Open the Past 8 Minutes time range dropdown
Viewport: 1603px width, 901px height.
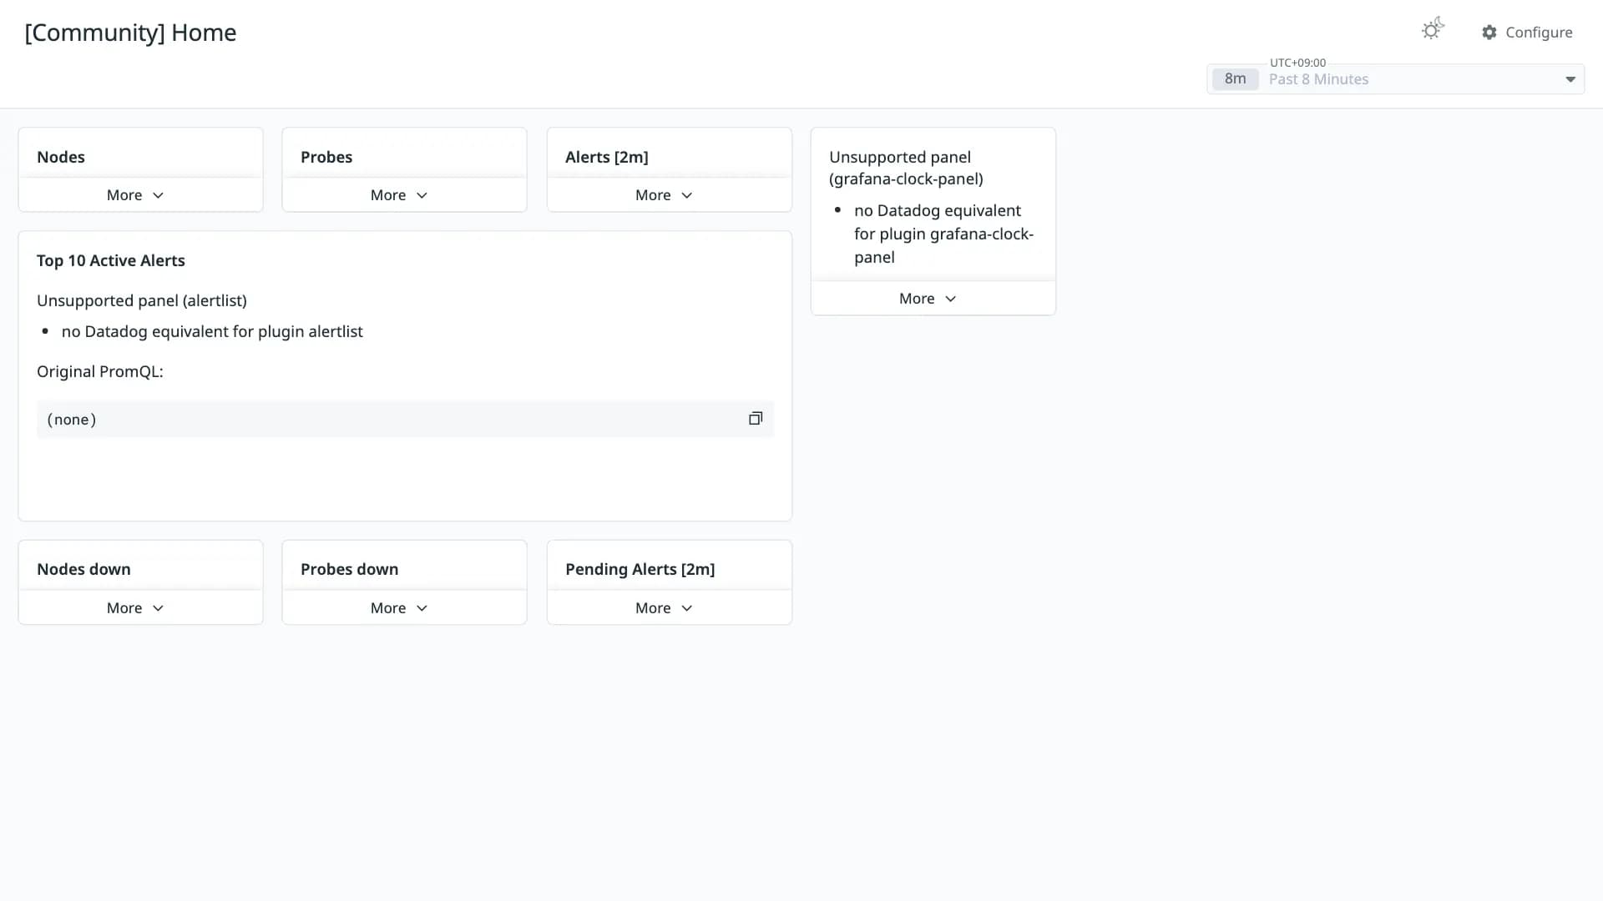1395,79
